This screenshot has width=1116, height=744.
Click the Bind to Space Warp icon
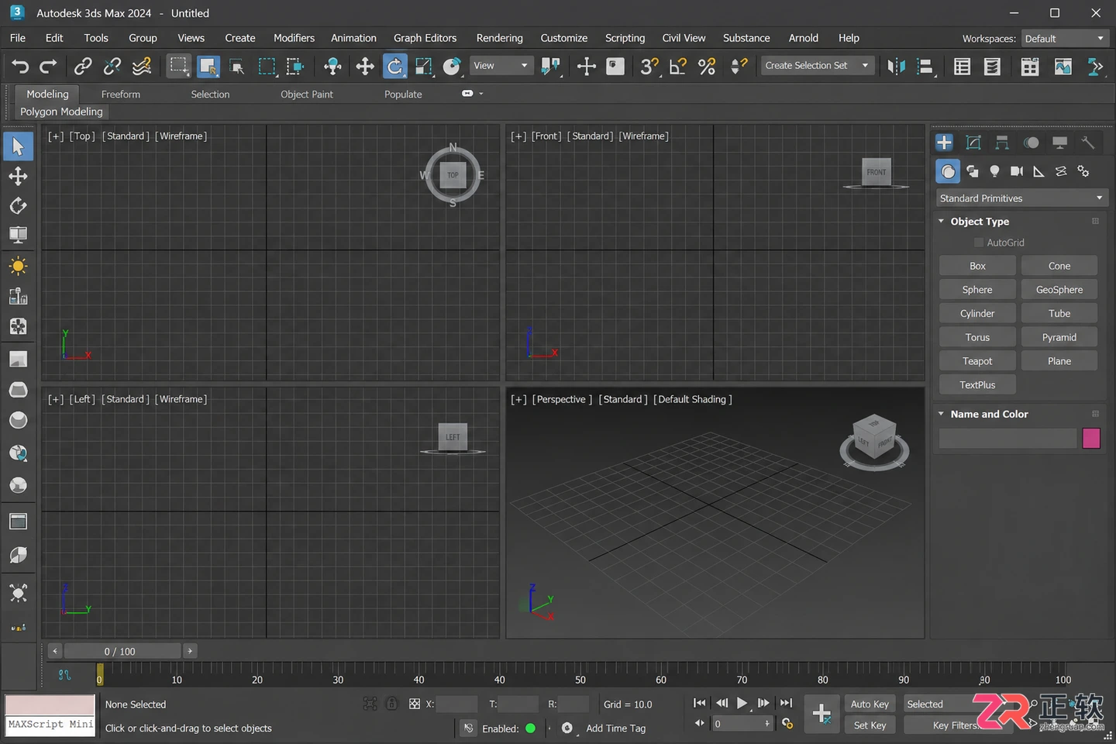coord(142,67)
